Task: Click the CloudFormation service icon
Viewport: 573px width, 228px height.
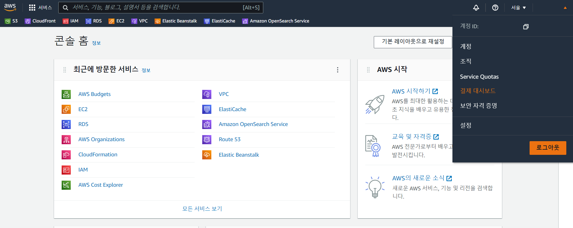Action: [x=66, y=155]
